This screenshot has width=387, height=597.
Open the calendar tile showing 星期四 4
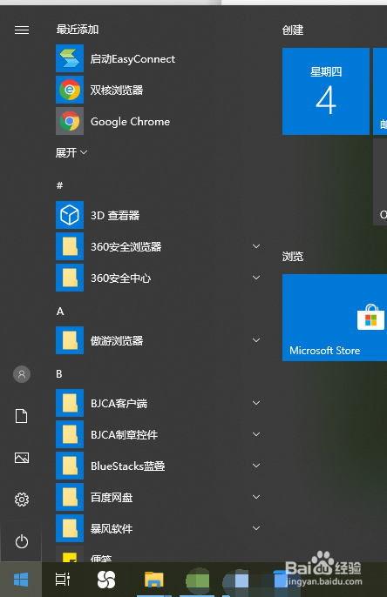(326, 91)
